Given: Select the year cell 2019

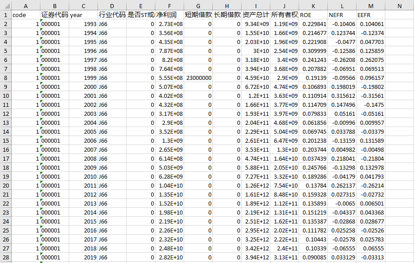Looking at the screenshot, I should tap(83, 257).
